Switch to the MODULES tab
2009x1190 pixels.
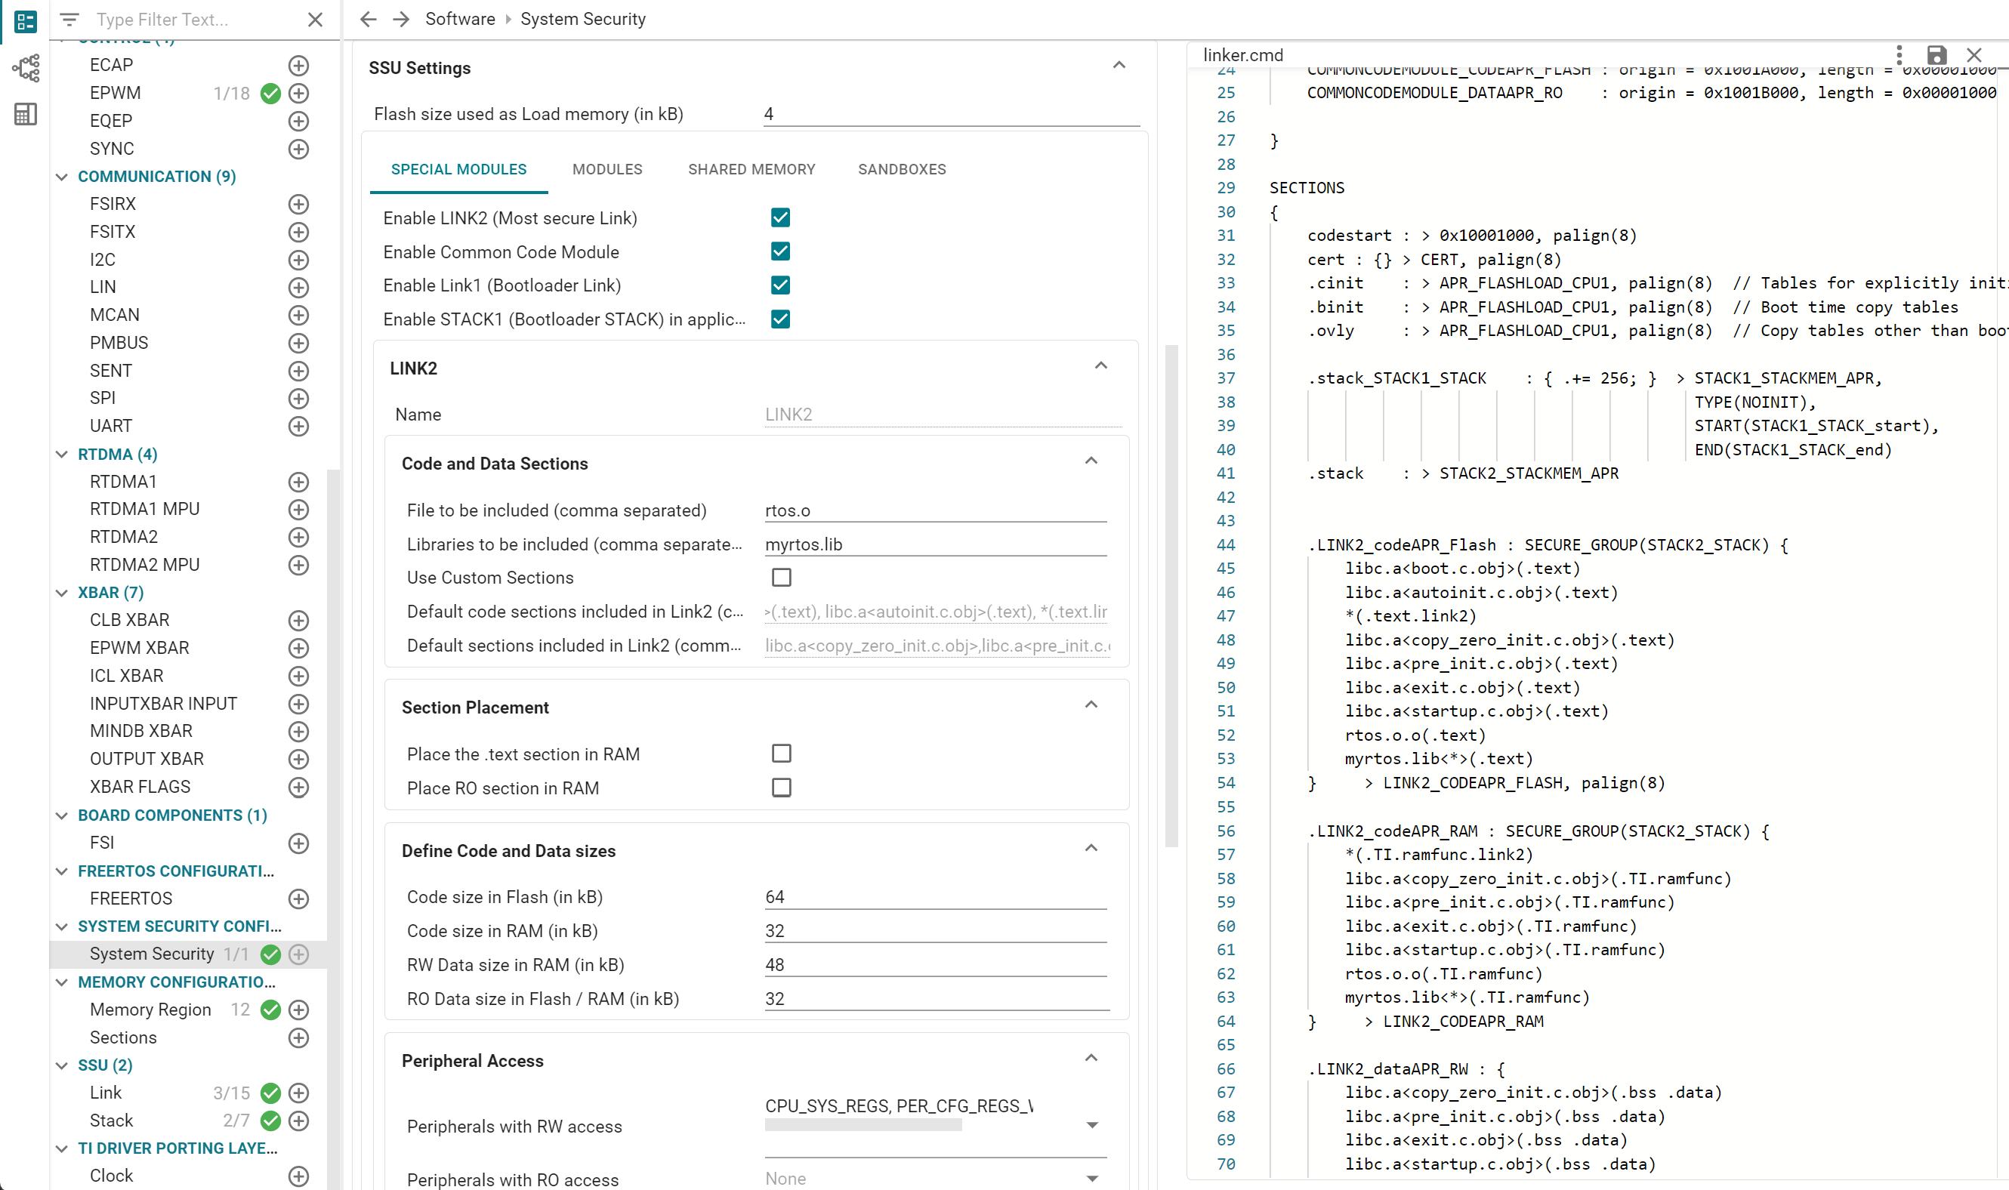tap(607, 169)
